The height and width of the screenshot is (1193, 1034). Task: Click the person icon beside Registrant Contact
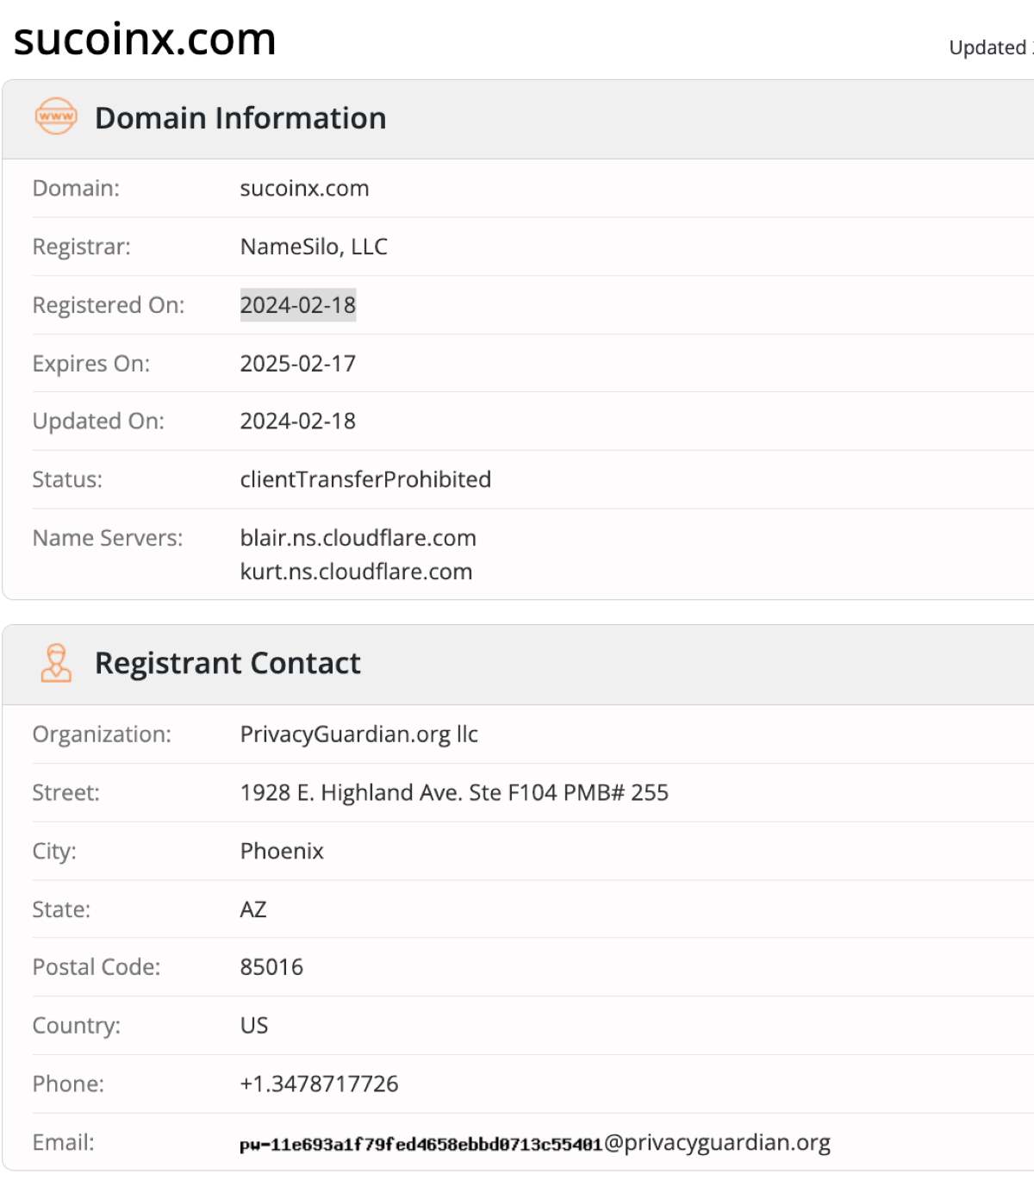[56, 662]
